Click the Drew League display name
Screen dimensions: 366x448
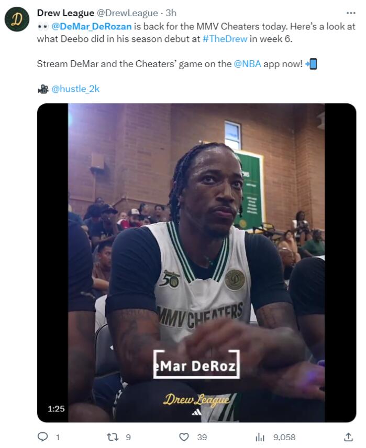[66, 13]
